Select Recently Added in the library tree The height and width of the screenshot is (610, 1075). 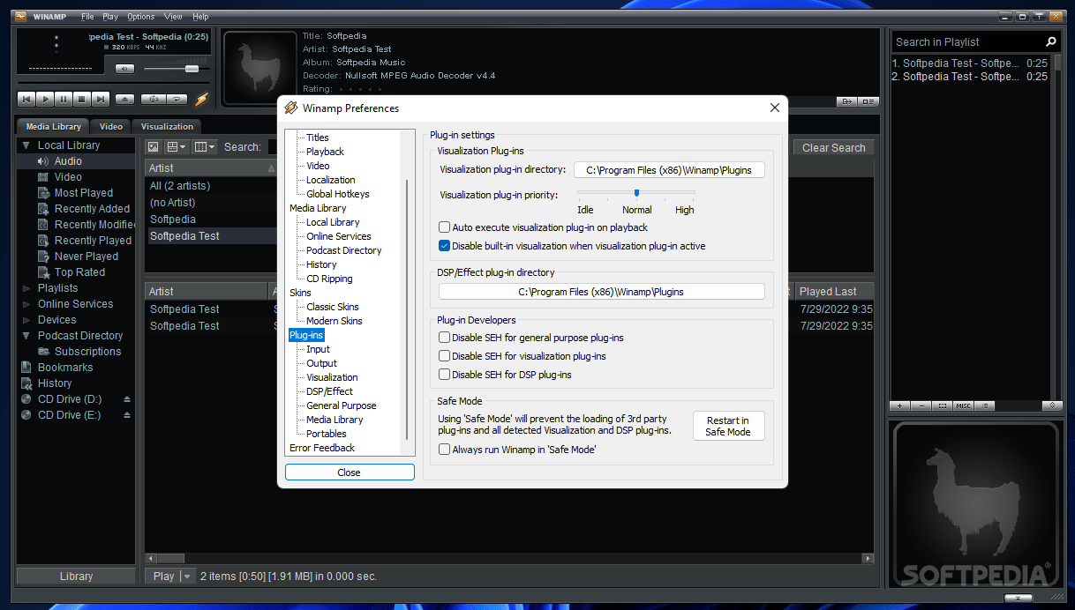[92, 209]
